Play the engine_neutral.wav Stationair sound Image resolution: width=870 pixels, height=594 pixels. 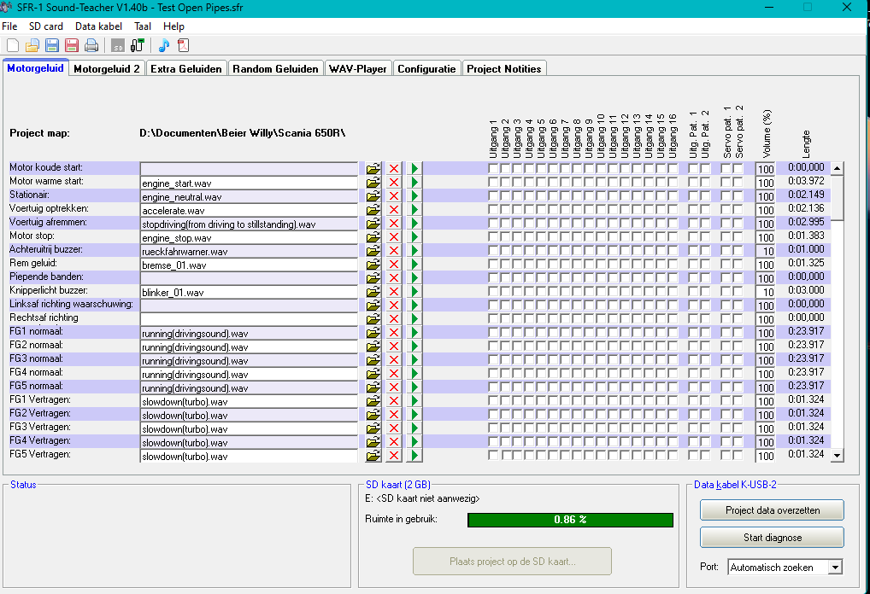414,195
